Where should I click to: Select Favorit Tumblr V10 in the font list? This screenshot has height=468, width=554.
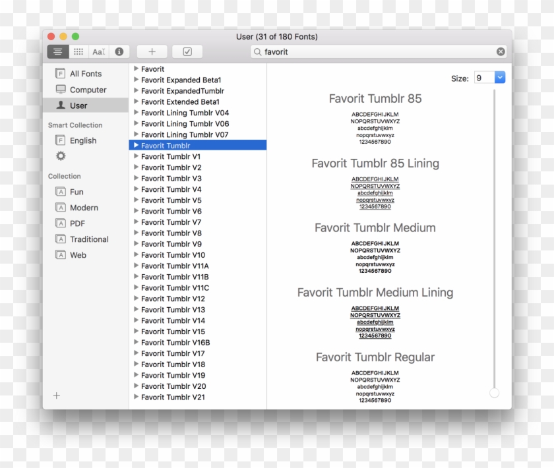pos(173,254)
